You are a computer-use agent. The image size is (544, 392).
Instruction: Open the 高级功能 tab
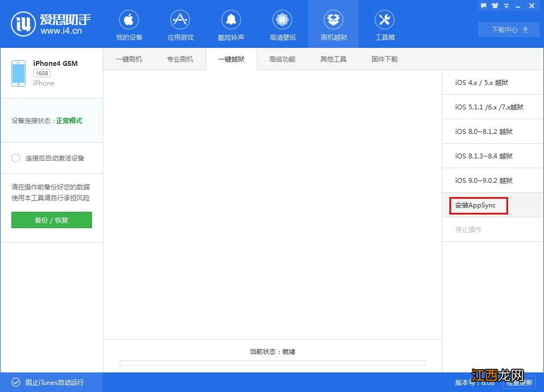pyautogui.click(x=282, y=59)
